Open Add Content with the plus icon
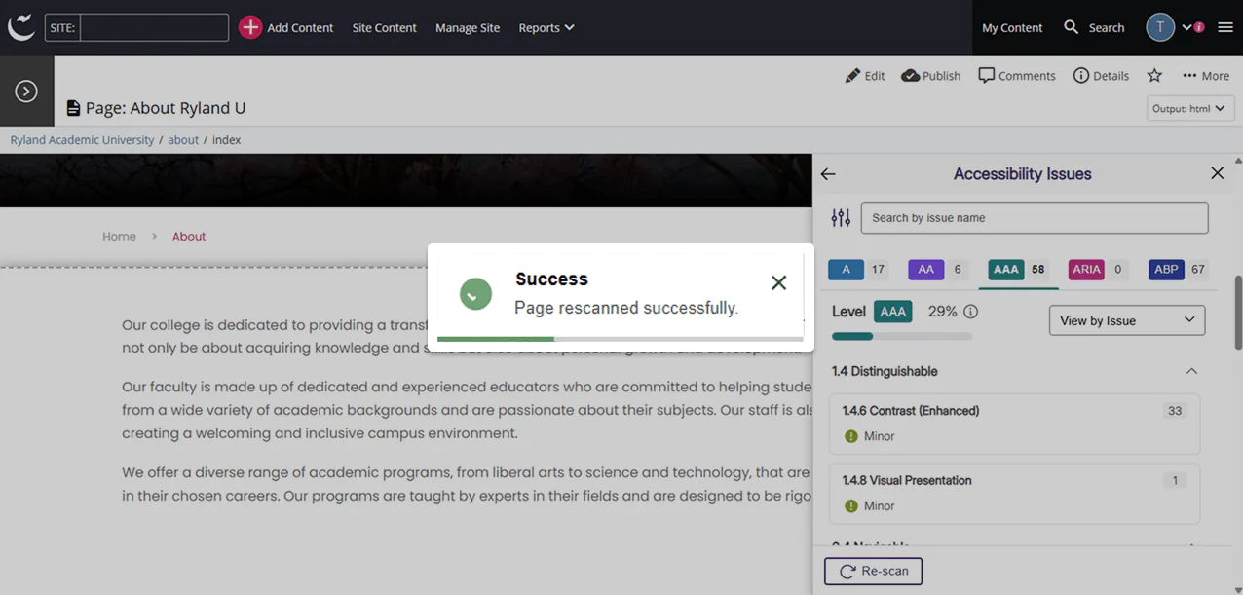 point(250,27)
